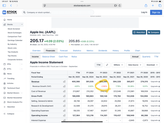This screenshot has height=123, width=164.
Task: Open the chart icon for Research & Development
Action: 64,106
